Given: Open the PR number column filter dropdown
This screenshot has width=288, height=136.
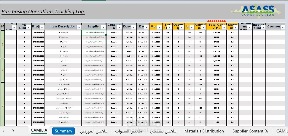Looking at the screenshot, I should 14,27.
